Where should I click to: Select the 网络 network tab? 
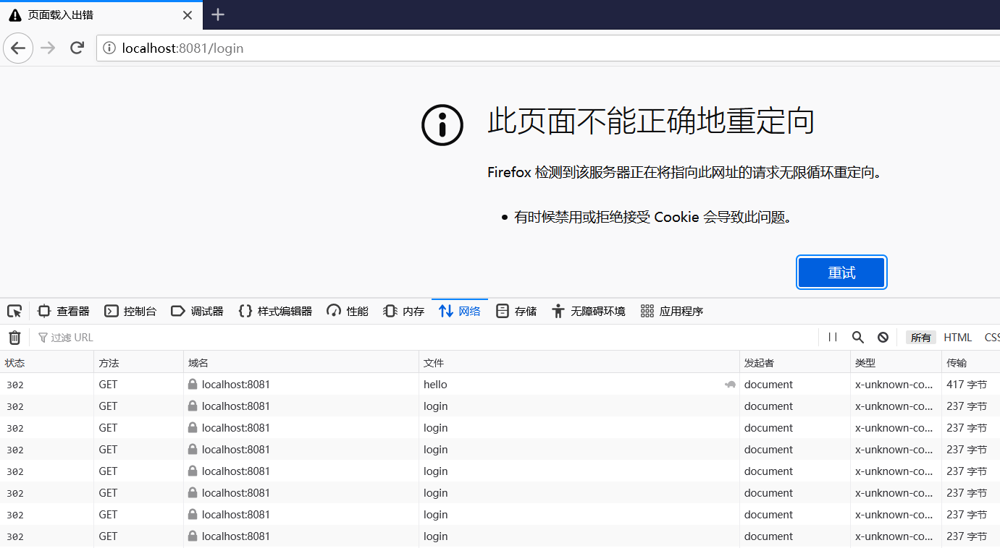point(460,311)
